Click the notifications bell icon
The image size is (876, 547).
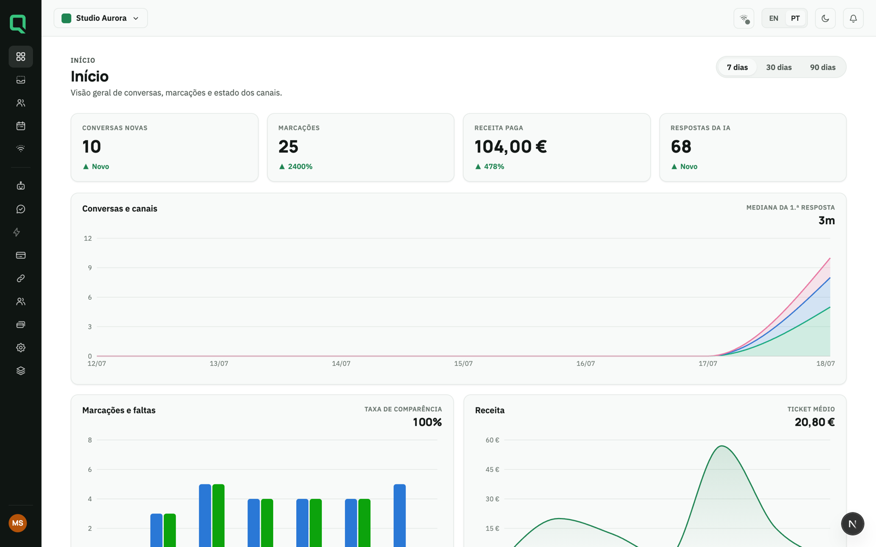pos(853,19)
